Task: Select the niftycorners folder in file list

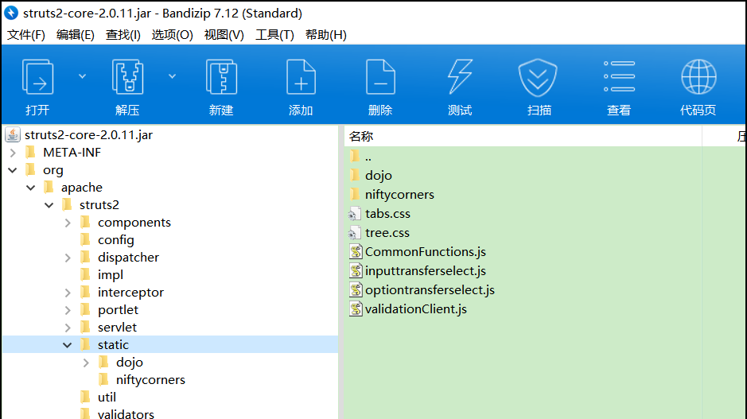Action: [399, 194]
